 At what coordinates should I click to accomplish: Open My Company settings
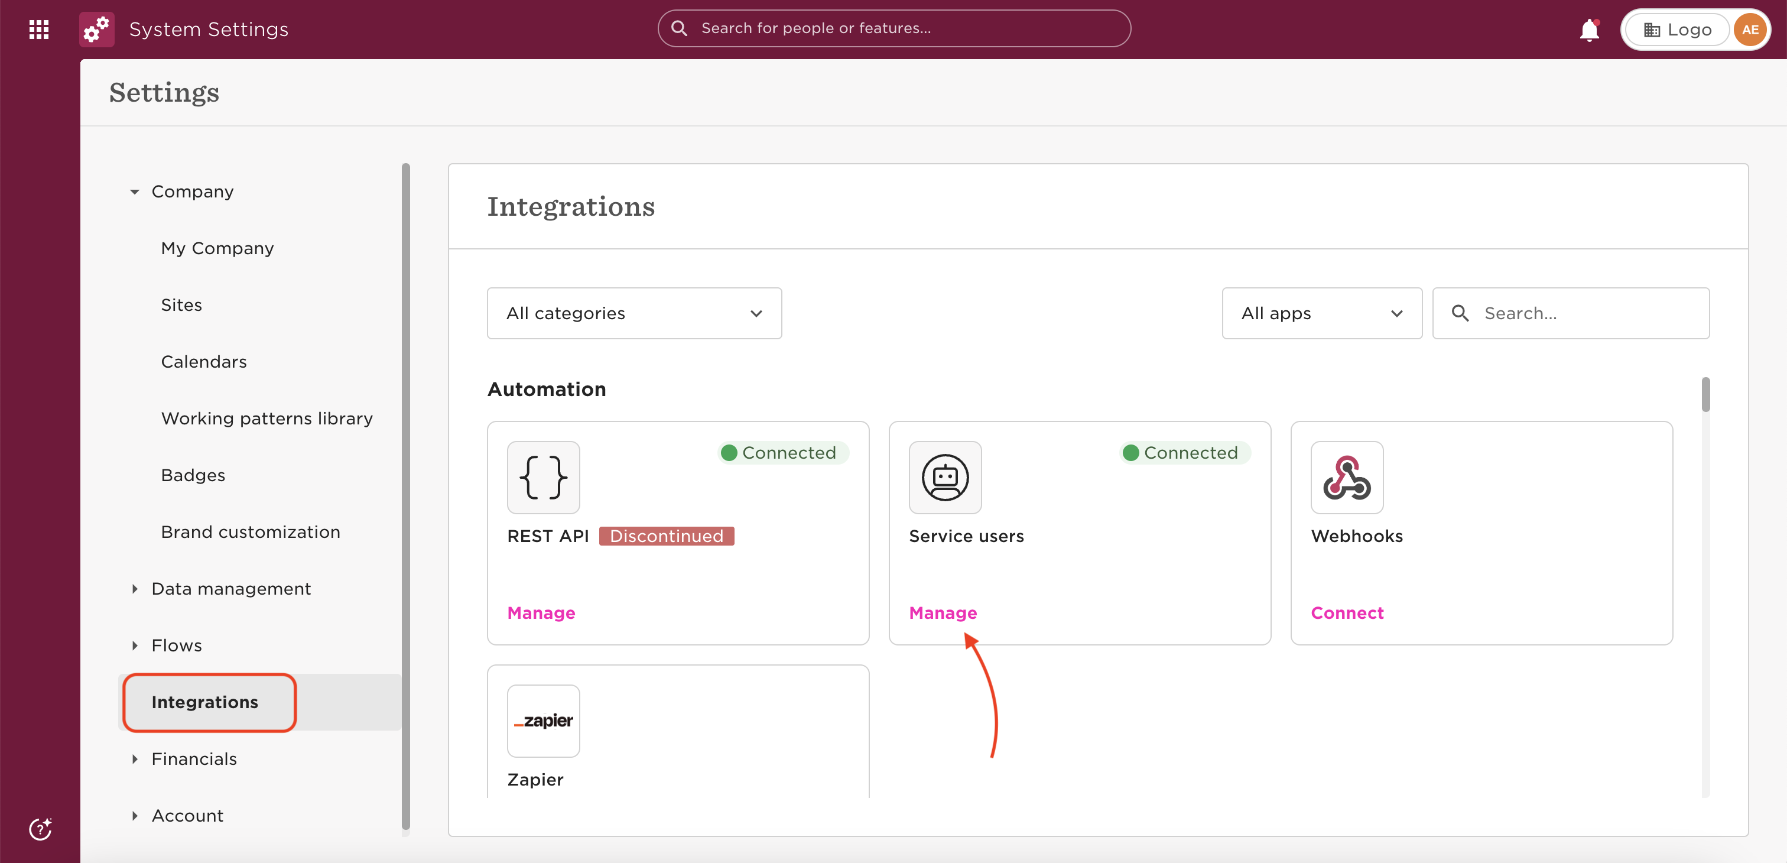pyautogui.click(x=217, y=248)
